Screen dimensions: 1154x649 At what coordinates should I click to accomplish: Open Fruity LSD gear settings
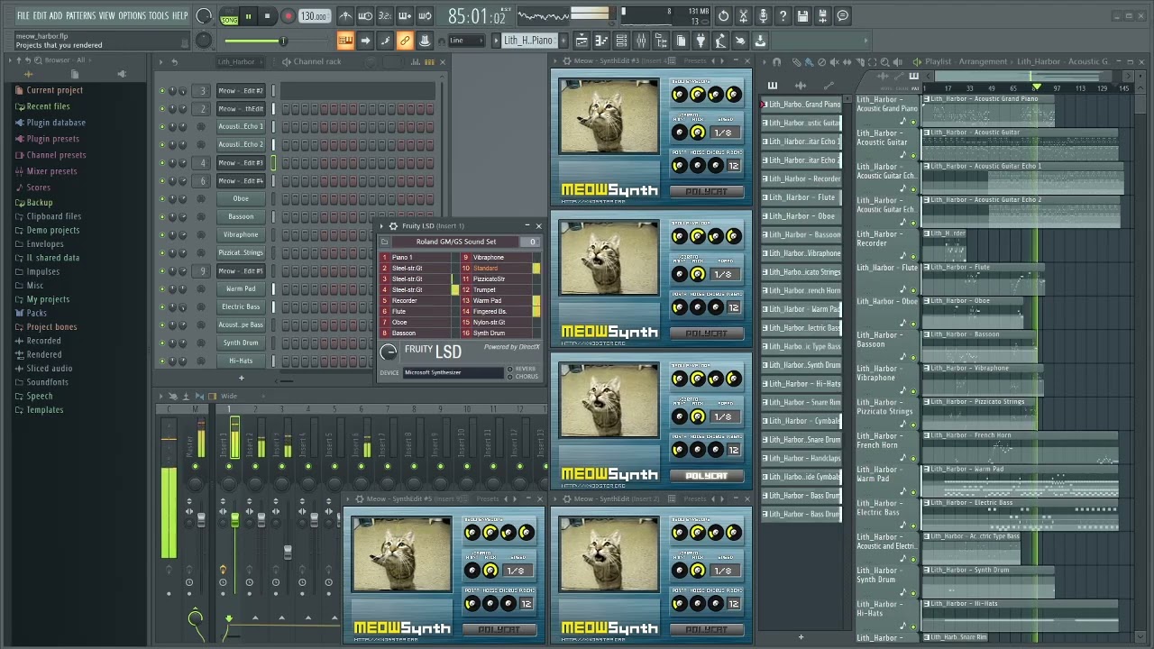[x=393, y=226]
